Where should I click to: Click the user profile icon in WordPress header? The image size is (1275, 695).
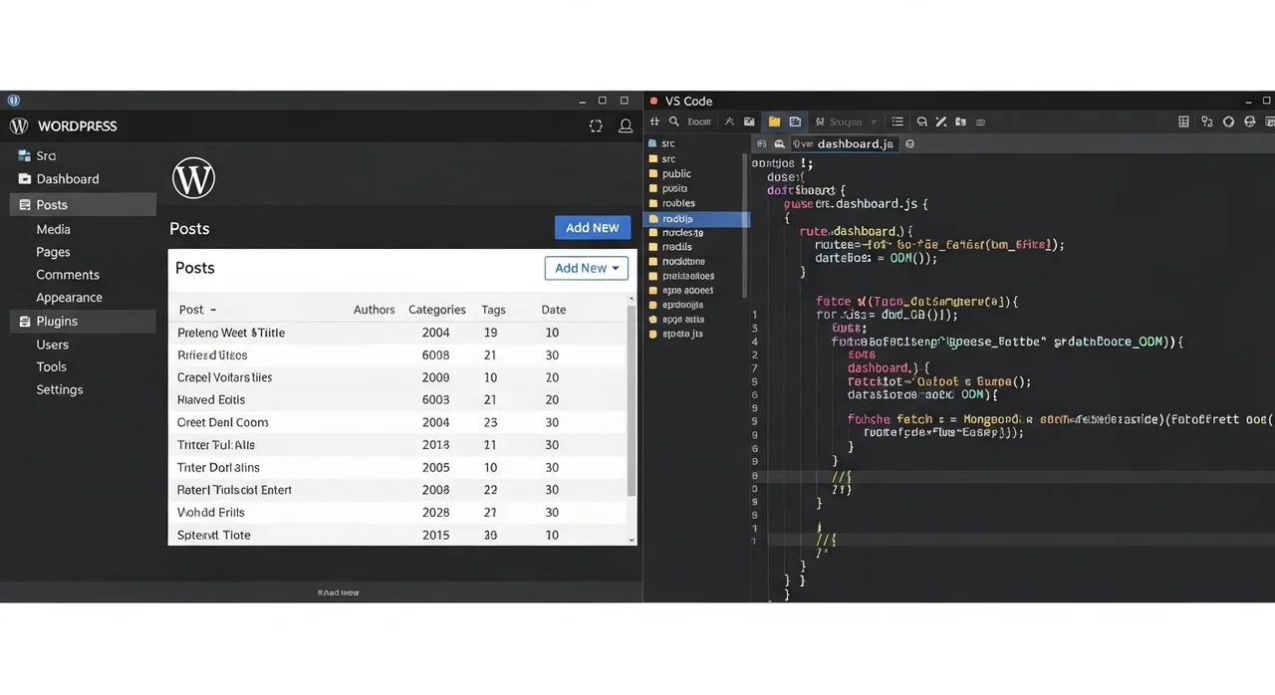pos(626,126)
